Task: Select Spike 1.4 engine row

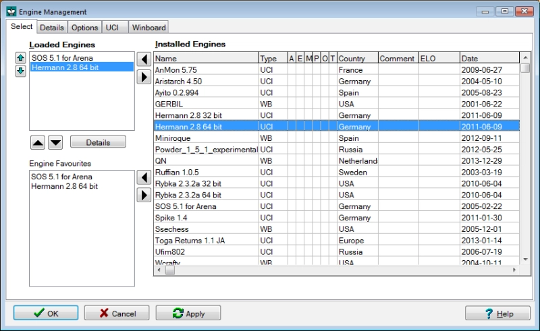Action: [x=336, y=218]
